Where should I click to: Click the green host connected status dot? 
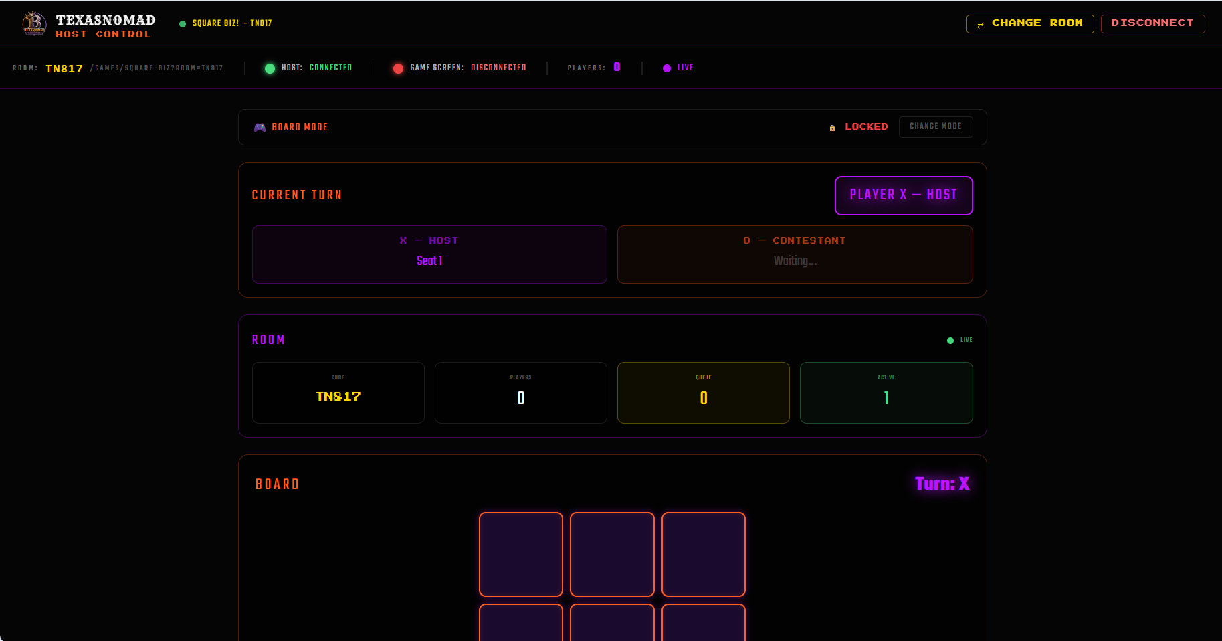click(270, 68)
